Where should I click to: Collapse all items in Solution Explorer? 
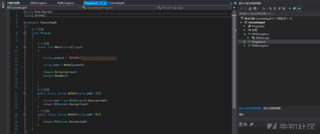coord(279,9)
